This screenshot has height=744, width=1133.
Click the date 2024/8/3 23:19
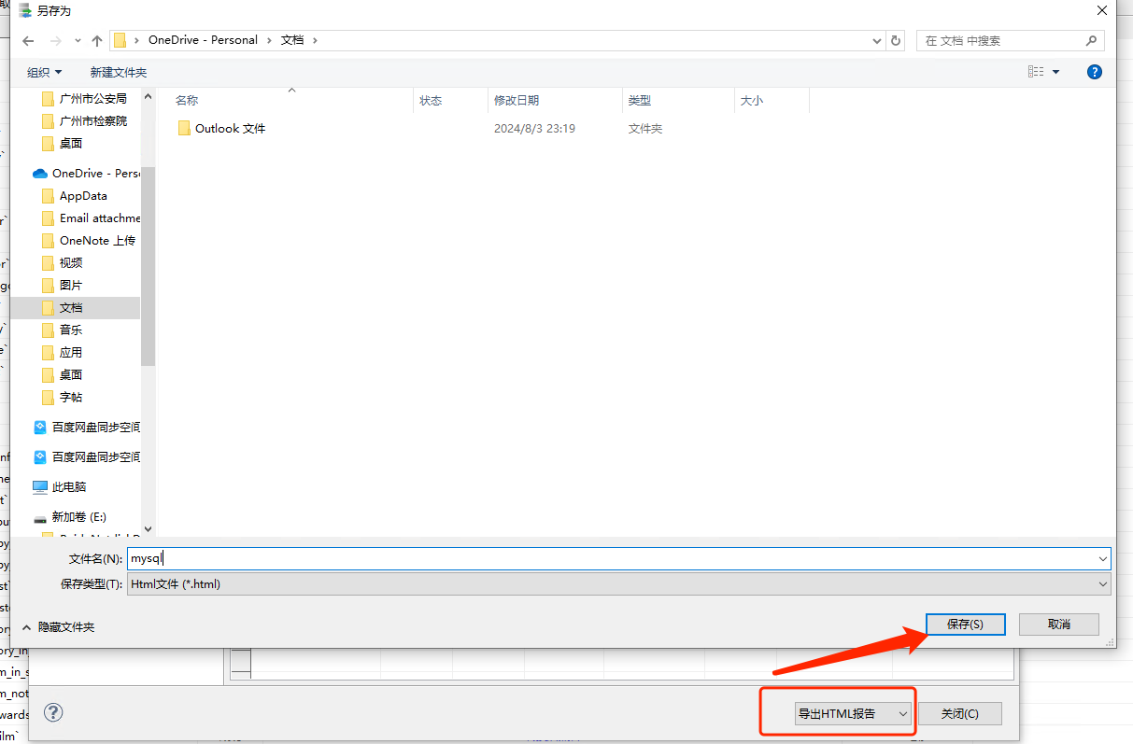pyautogui.click(x=534, y=128)
